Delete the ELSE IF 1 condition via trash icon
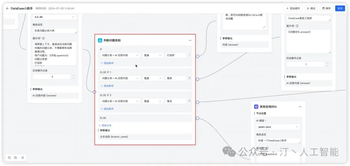The width and height of the screenshot is (350, 166). pos(190,78)
